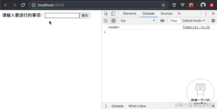
Task: Close the bottom drawer
Action: pos(213,106)
